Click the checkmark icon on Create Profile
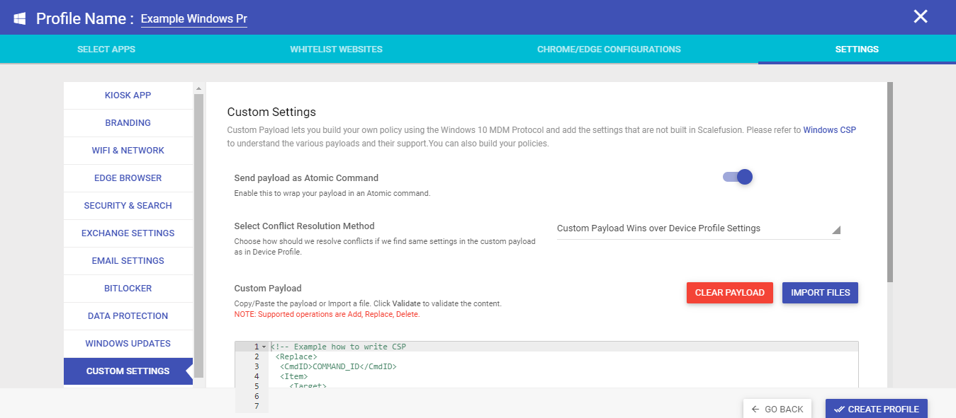Screen dimensions: 956x418 (841, 408)
